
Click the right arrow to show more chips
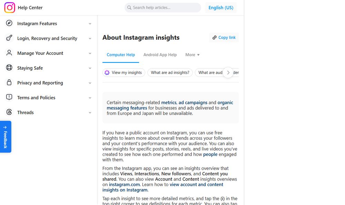coord(228,72)
